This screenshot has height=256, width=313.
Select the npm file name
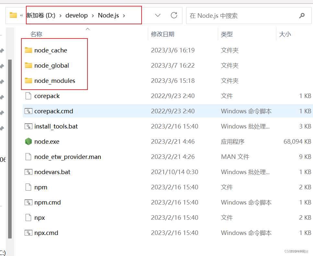pyautogui.click(x=41, y=187)
